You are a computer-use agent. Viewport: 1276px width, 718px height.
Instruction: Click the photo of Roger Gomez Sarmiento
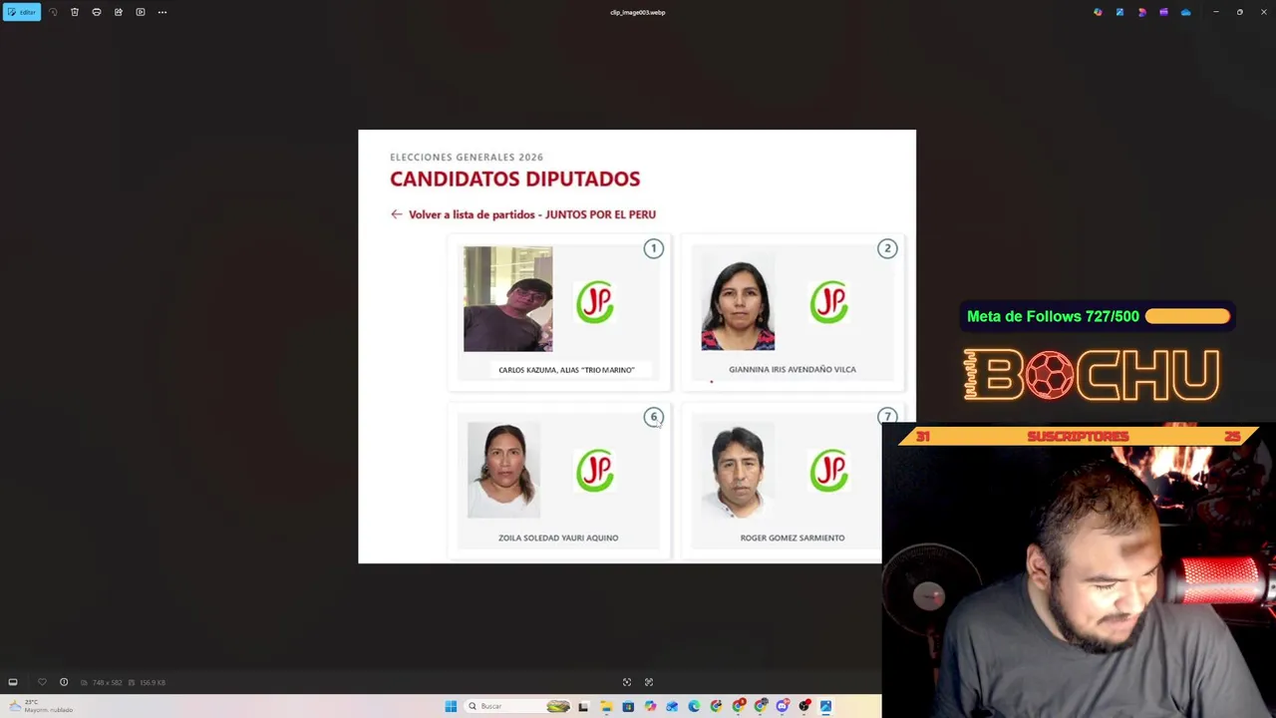(738, 471)
